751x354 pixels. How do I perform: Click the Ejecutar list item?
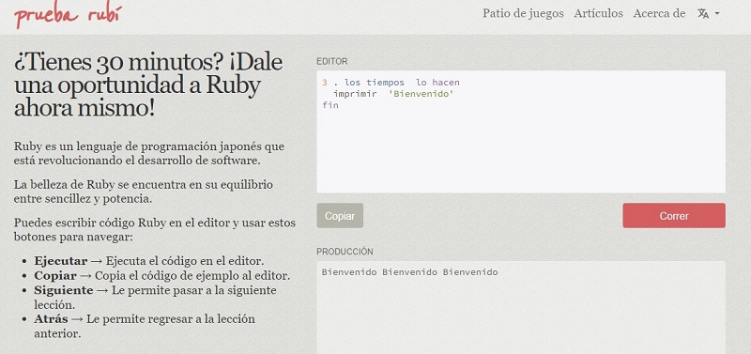point(149,261)
